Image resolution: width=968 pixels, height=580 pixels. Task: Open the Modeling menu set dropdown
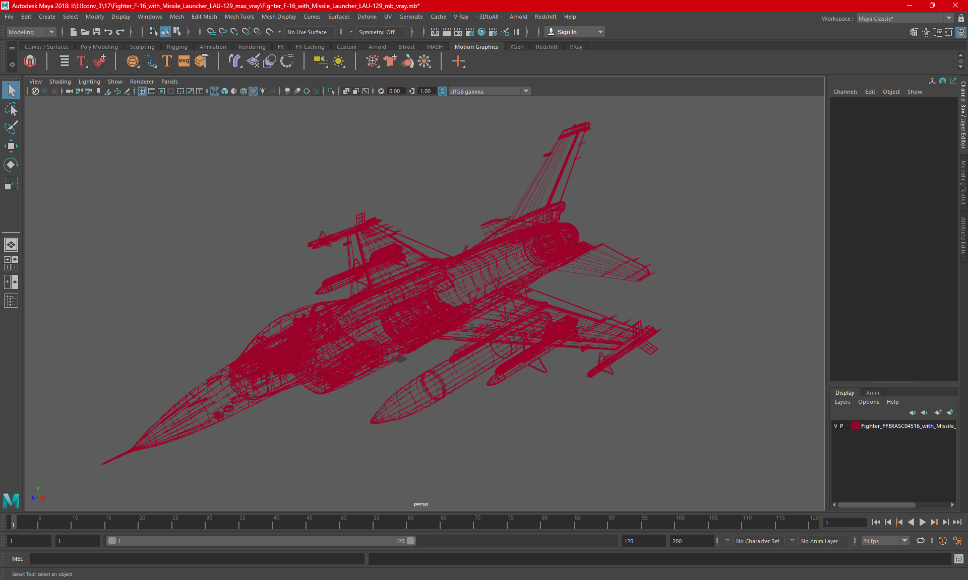pos(31,32)
